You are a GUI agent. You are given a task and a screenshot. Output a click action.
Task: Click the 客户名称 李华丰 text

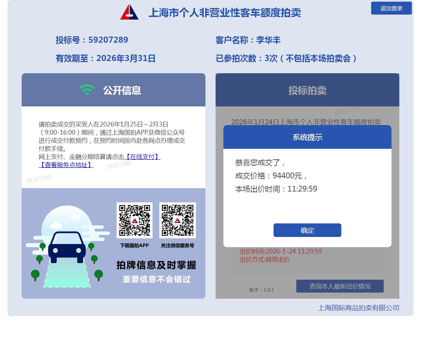click(x=248, y=40)
